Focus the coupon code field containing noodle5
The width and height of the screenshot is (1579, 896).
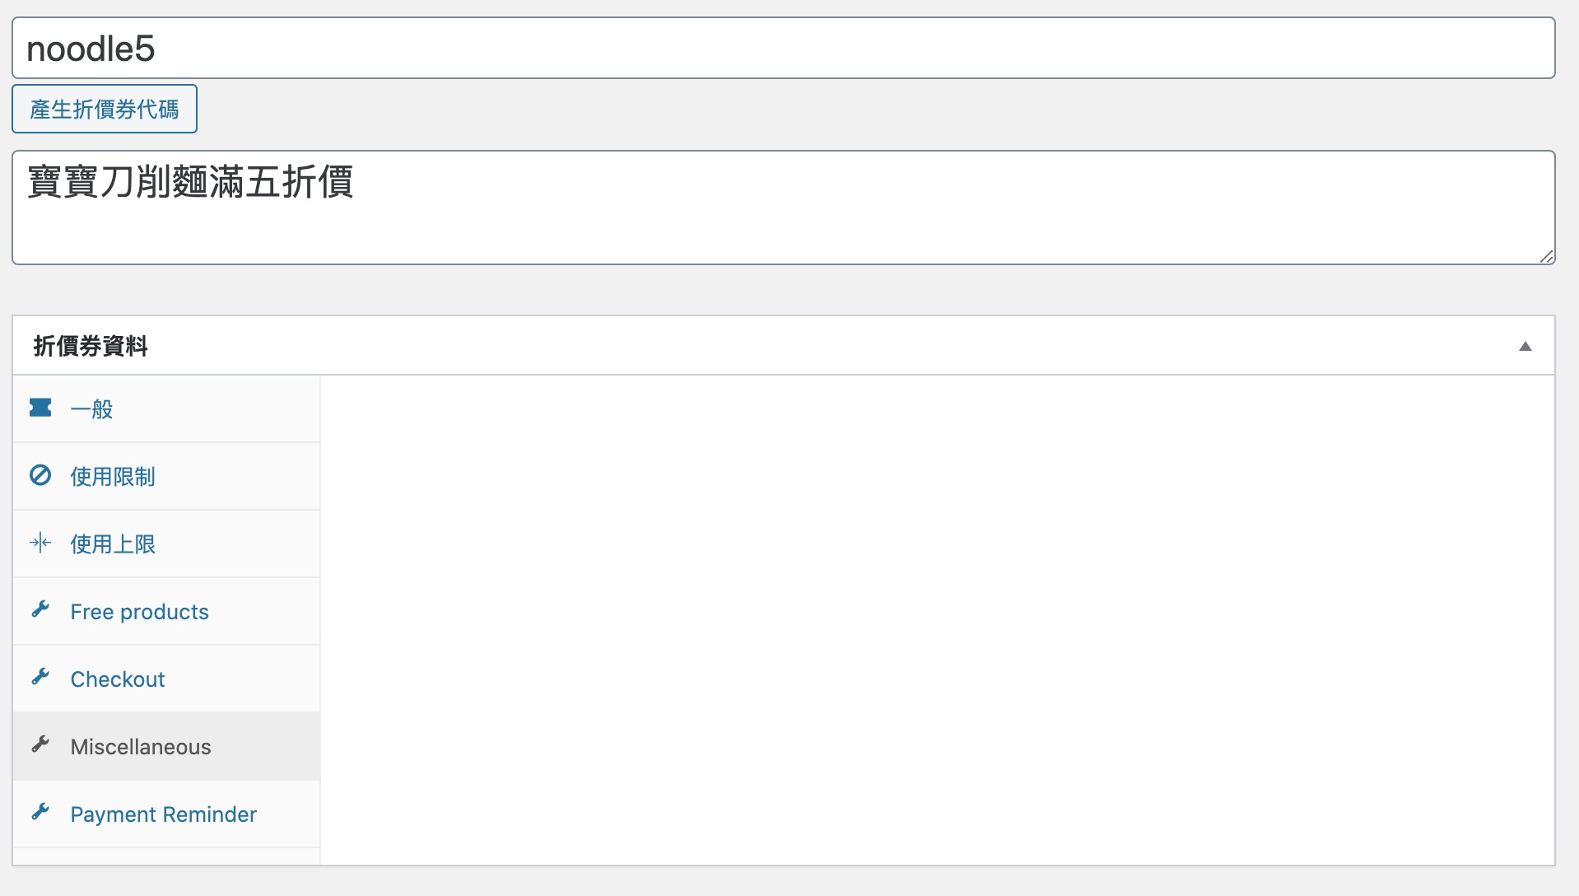[x=783, y=48]
